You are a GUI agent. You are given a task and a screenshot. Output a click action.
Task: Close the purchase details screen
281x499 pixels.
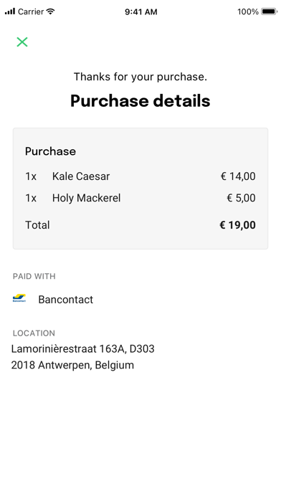(22, 42)
